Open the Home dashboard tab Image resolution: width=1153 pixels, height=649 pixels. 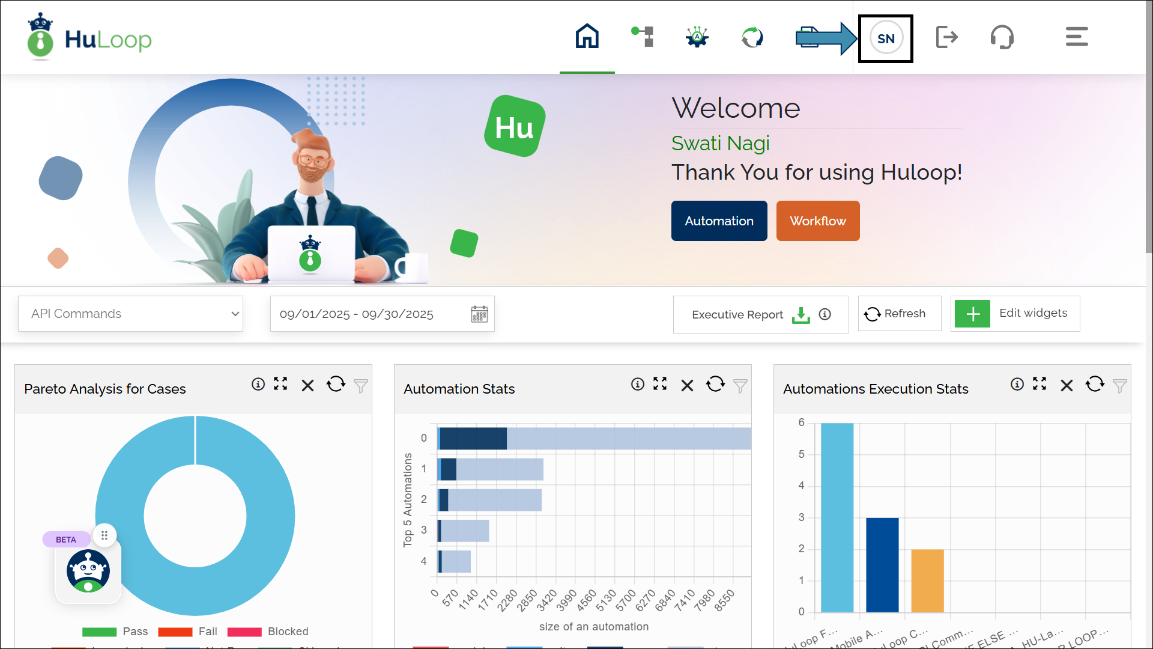click(x=587, y=37)
